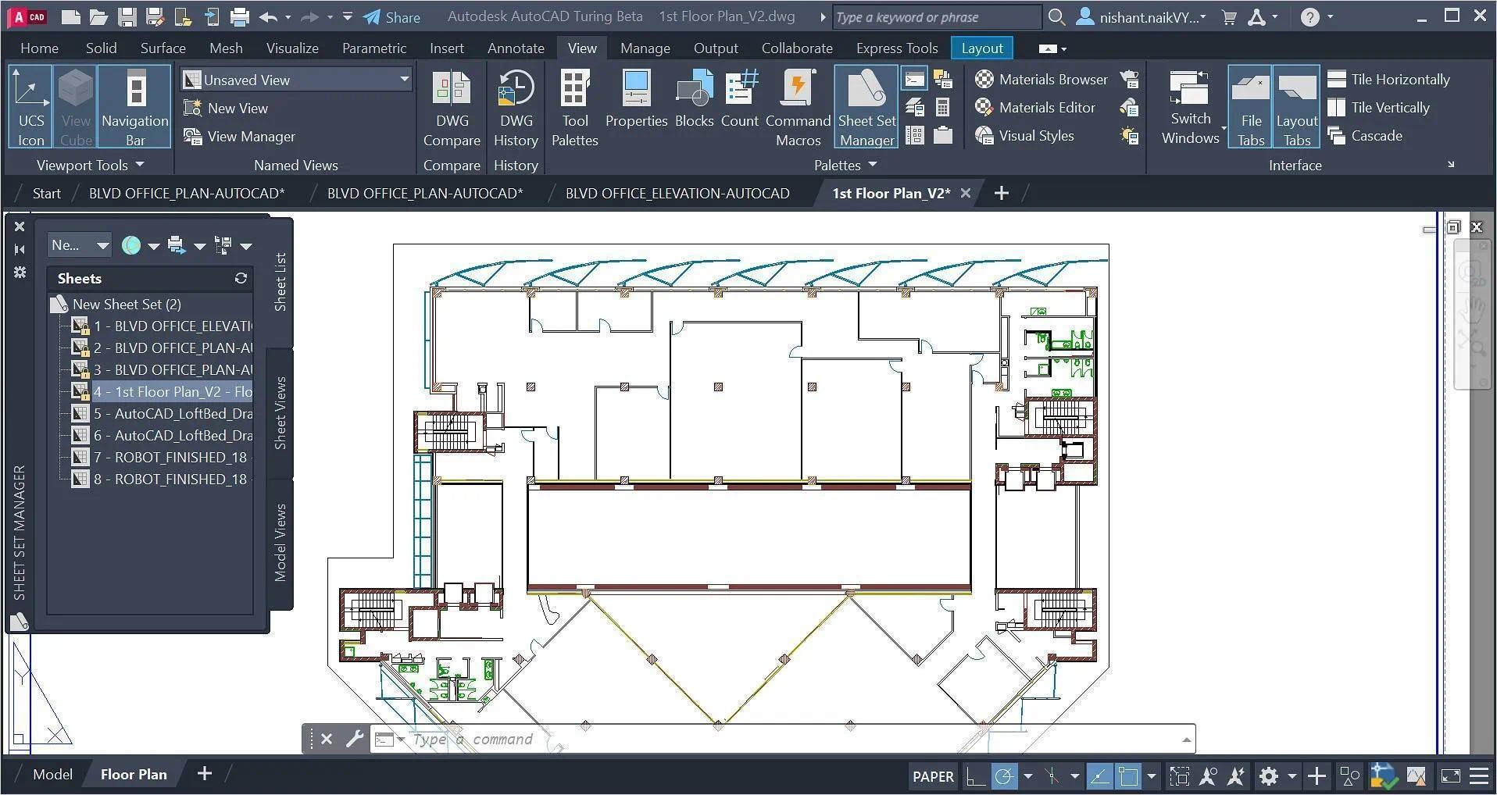Click Tile Horizontally button
Screen dimensions: 1497x795
tap(1389, 80)
